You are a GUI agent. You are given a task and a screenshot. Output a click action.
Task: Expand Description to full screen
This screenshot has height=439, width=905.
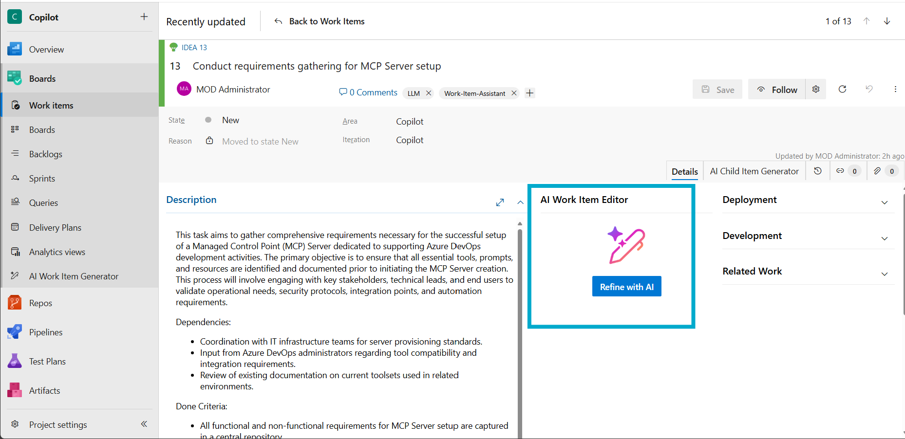point(500,202)
